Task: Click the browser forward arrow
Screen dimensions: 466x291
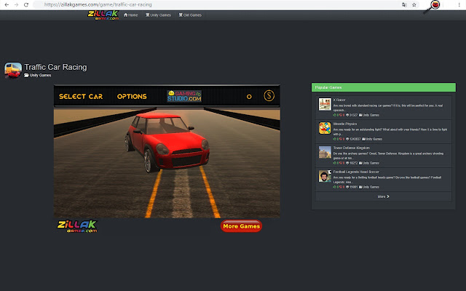Action: 16,5
